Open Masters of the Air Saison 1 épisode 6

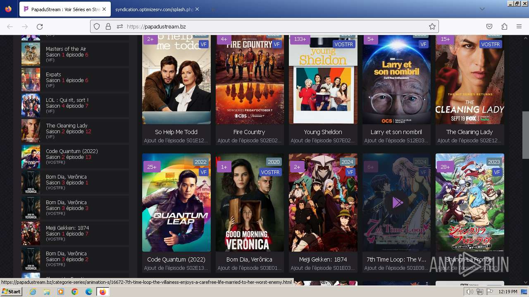(x=75, y=54)
